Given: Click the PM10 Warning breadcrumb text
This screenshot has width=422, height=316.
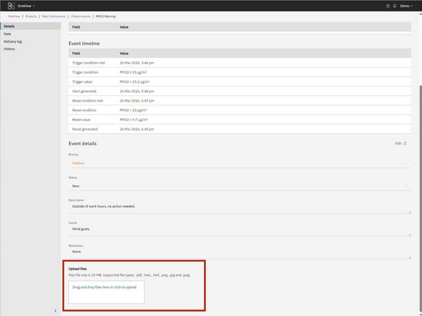Looking at the screenshot, I should pos(105,16).
